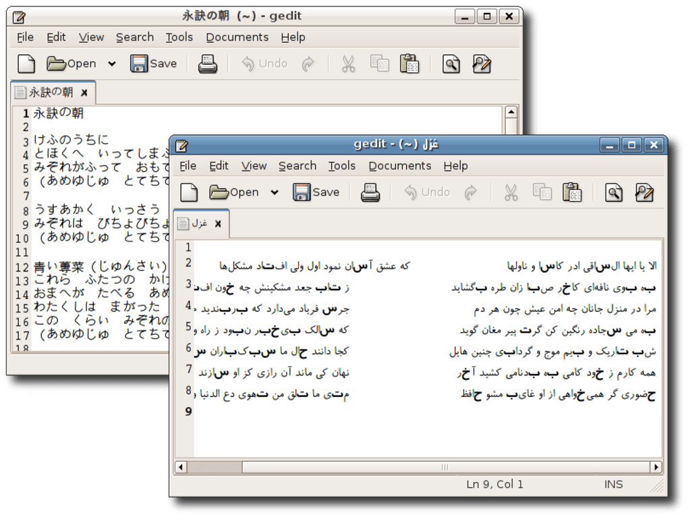Click Save button in Japanese gedit window
Viewport: 688px width, 517px height.
pyautogui.click(x=154, y=63)
